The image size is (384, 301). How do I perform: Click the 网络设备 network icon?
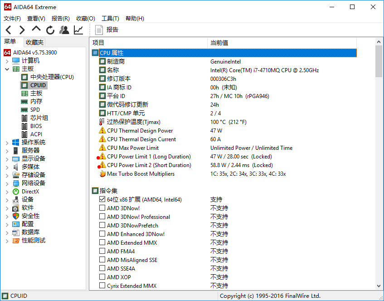tap(16, 183)
